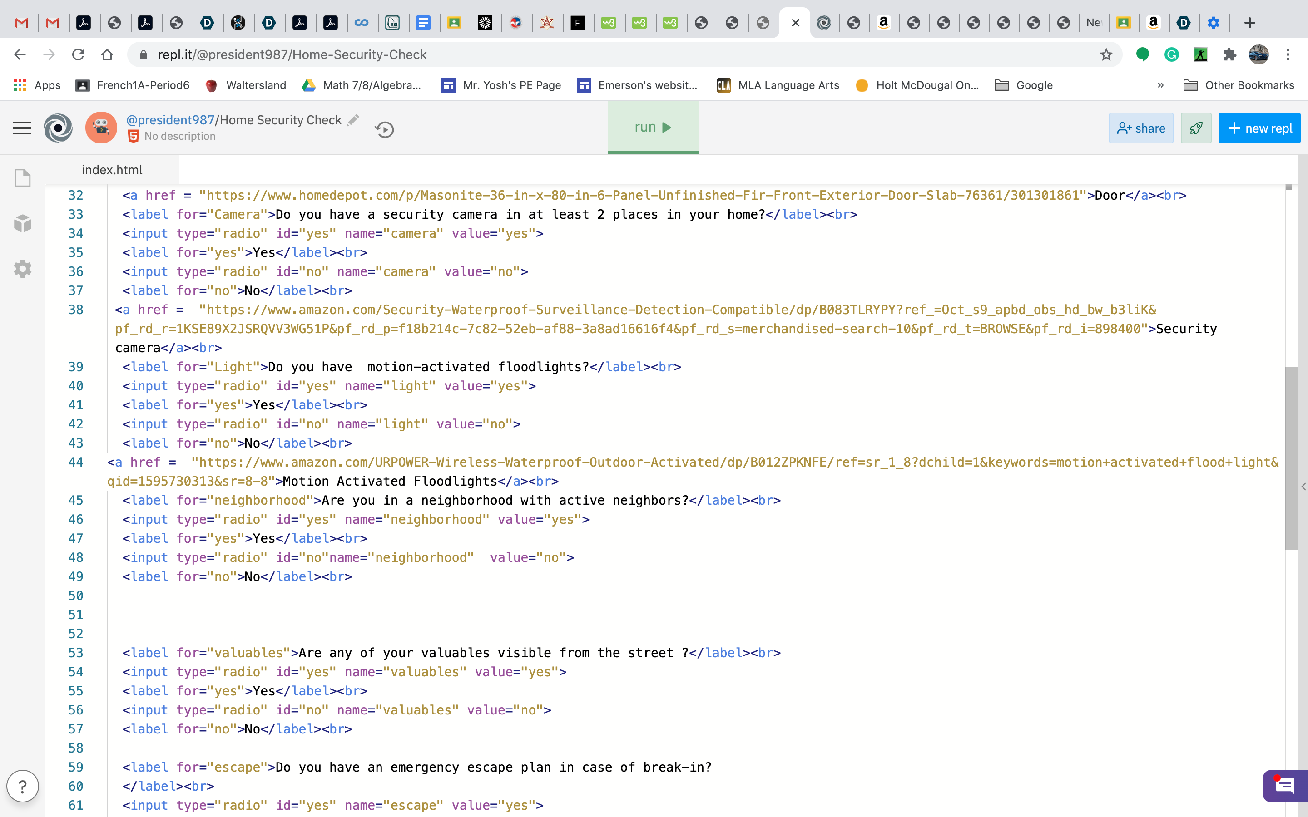Open the Files panel icon in sidebar
The height and width of the screenshot is (817, 1308).
click(23, 178)
